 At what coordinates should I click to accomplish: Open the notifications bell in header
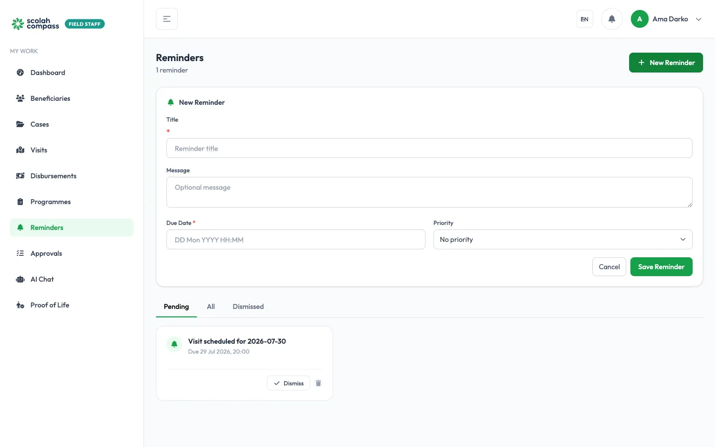pos(612,19)
